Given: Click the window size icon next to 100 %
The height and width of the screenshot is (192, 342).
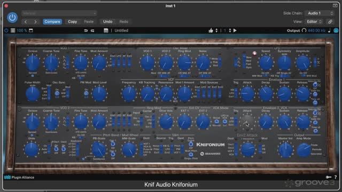Looking at the screenshot, I should (31, 30).
